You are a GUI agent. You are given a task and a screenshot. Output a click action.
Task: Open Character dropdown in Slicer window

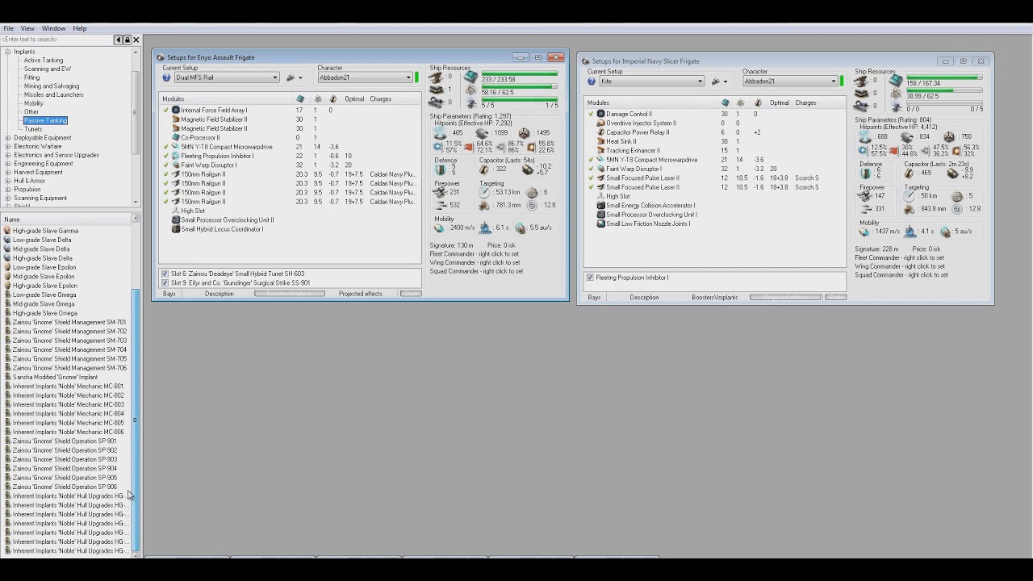click(x=790, y=81)
